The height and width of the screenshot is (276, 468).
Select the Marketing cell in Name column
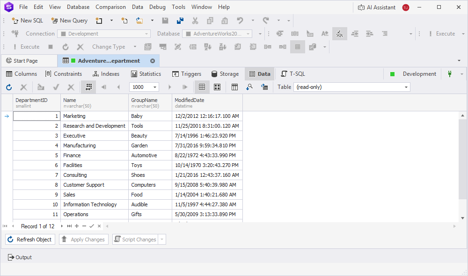pos(94,116)
